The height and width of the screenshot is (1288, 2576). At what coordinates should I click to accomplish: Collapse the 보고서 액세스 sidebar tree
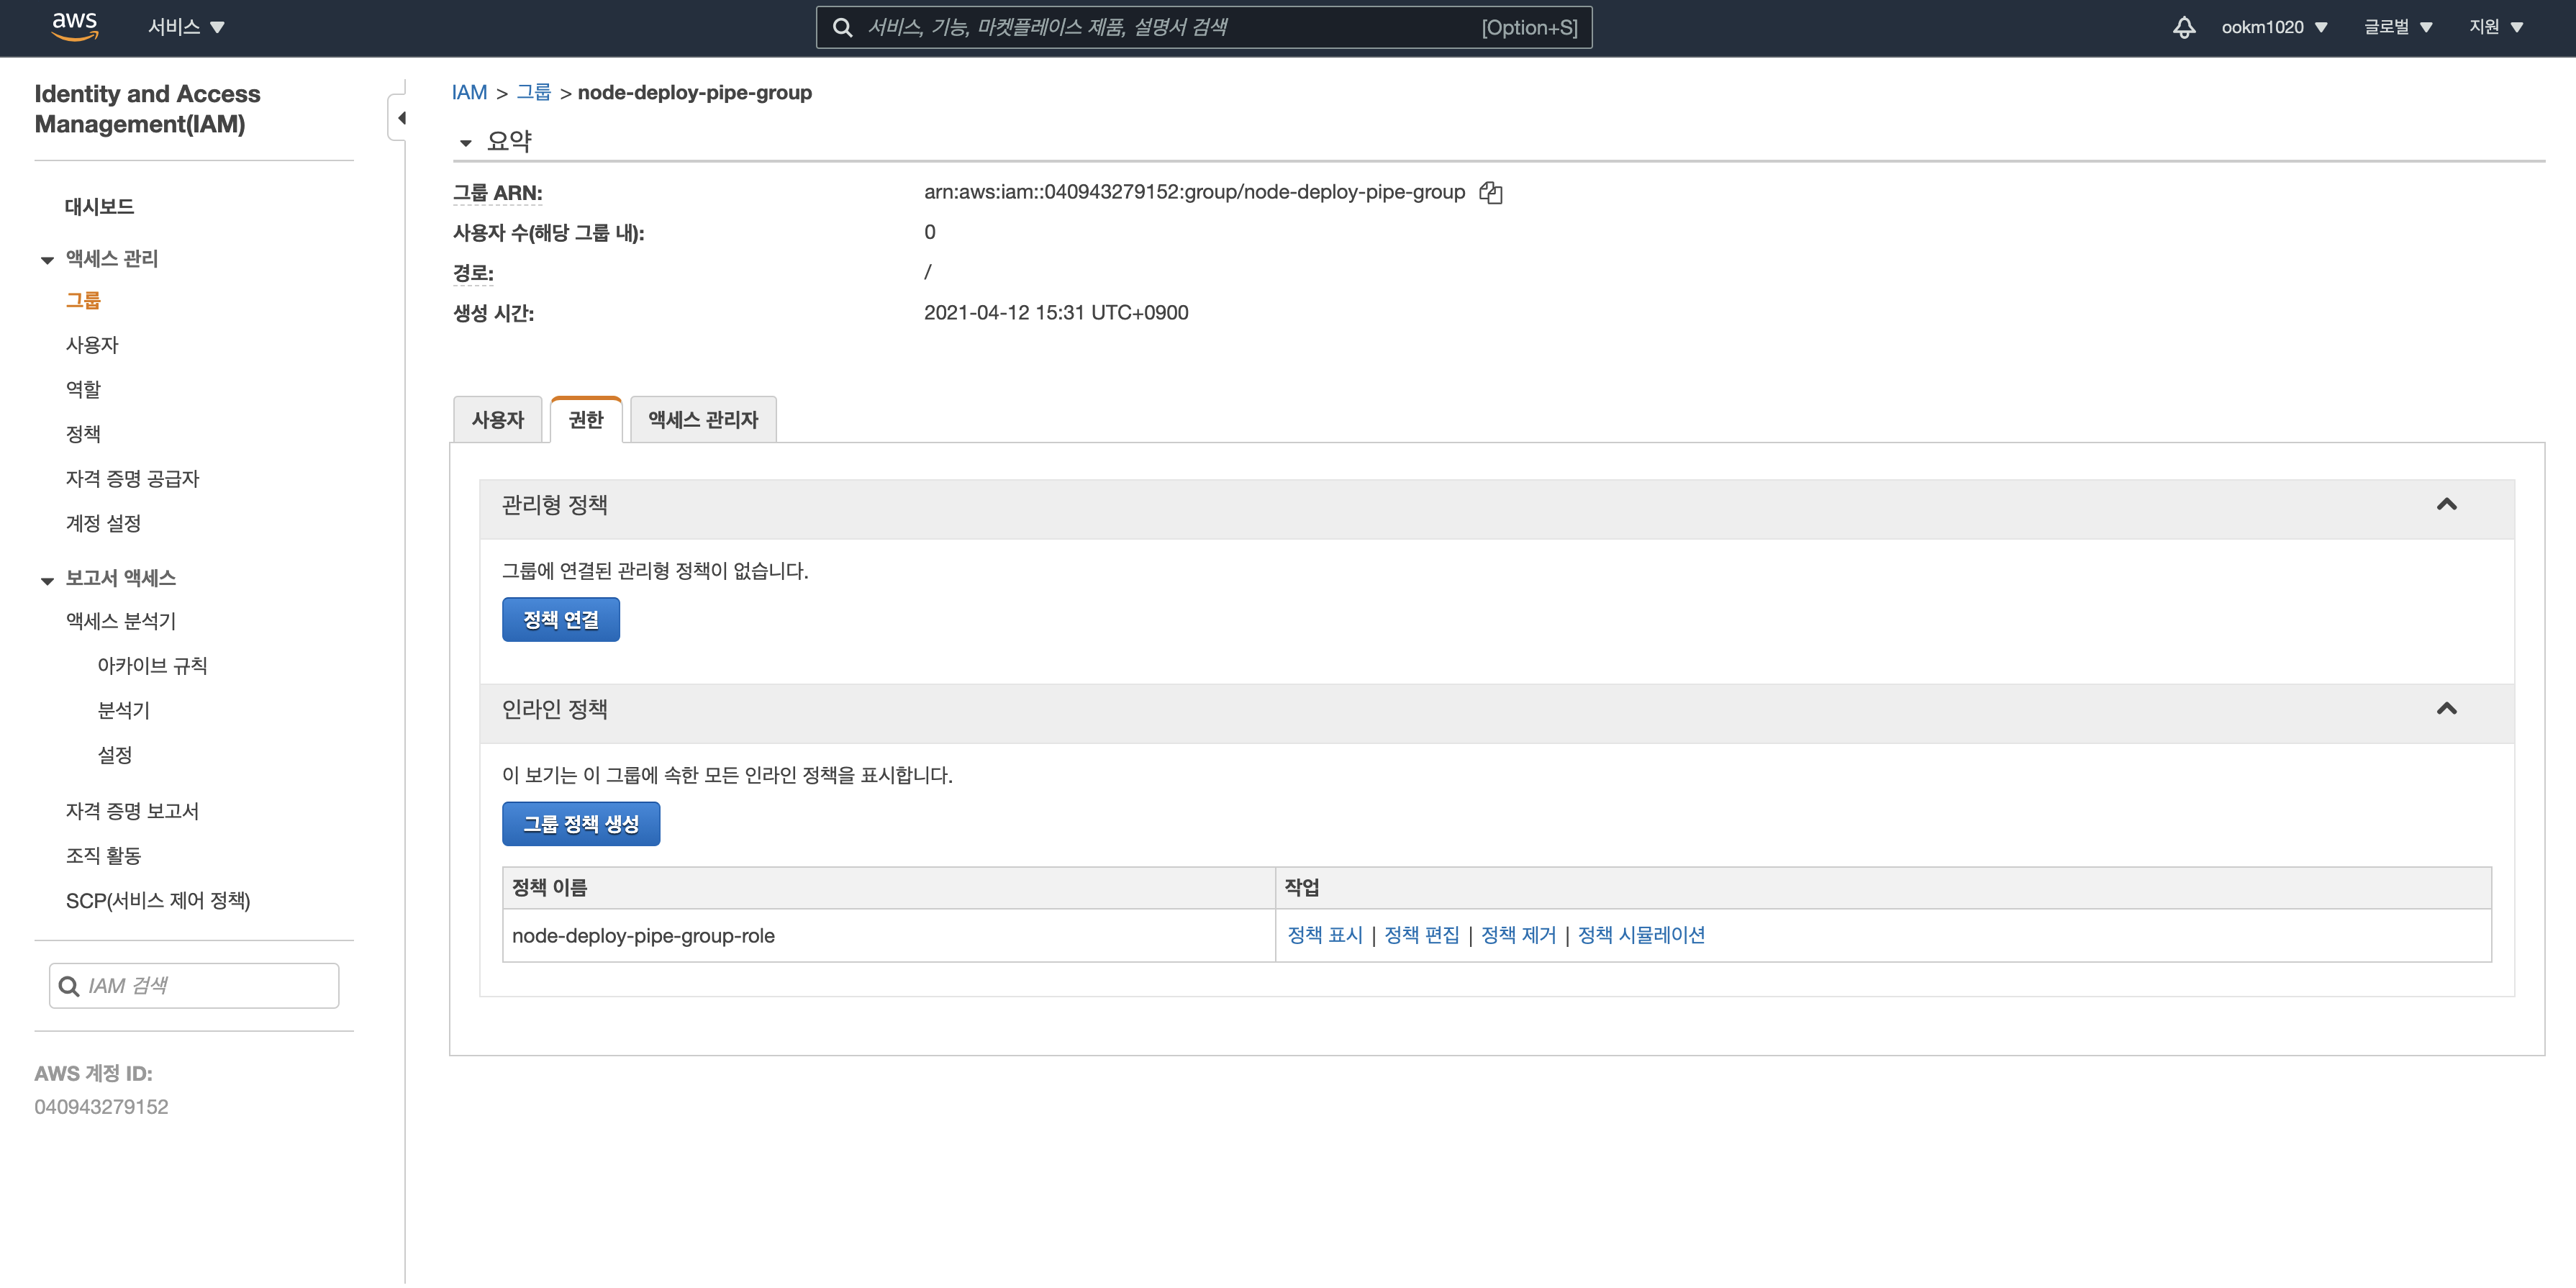tap(47, 580)
